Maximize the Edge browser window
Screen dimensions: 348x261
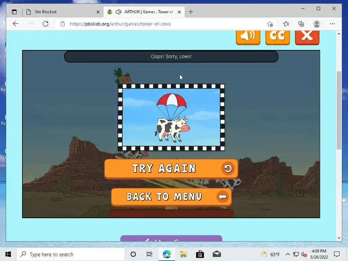318,8
